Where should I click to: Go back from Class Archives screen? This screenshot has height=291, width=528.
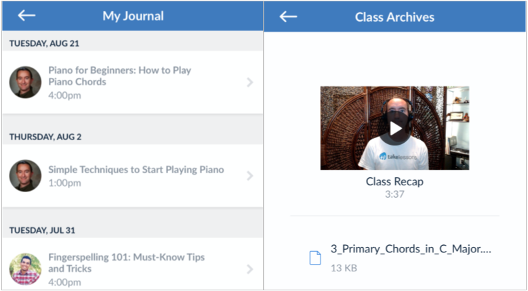pyautogui.click(x=288, y=16)
